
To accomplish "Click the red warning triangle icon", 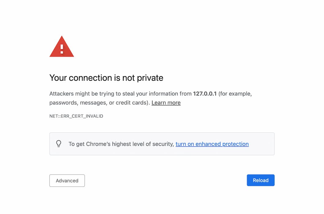I will (62, 47).
